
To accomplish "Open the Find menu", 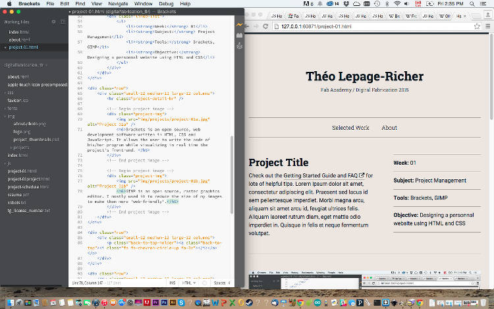I will (80, 4).
